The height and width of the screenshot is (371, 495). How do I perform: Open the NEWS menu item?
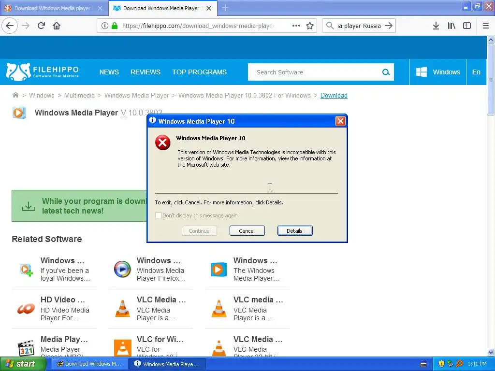(109, 72)
